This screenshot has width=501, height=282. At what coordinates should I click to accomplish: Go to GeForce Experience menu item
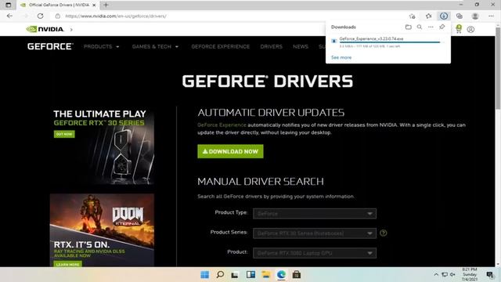coord(221,47)
